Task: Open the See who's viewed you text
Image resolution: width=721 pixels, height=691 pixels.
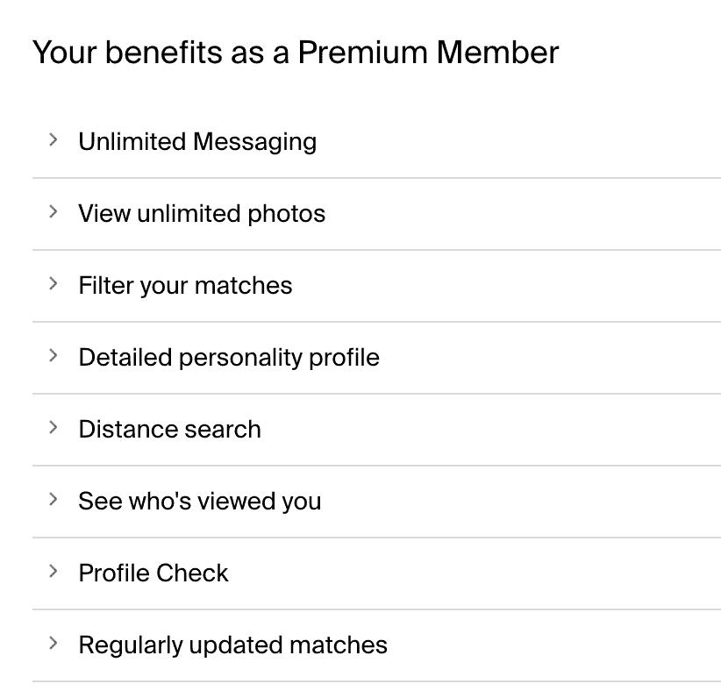Action: pyautogui.click(x=199, y=501)
